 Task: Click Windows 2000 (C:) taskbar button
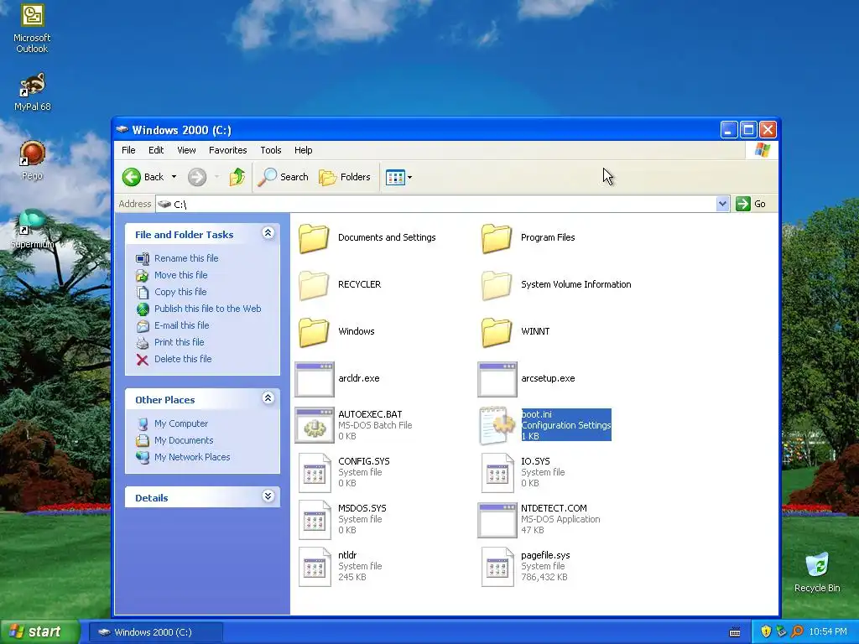click(155, 632)
